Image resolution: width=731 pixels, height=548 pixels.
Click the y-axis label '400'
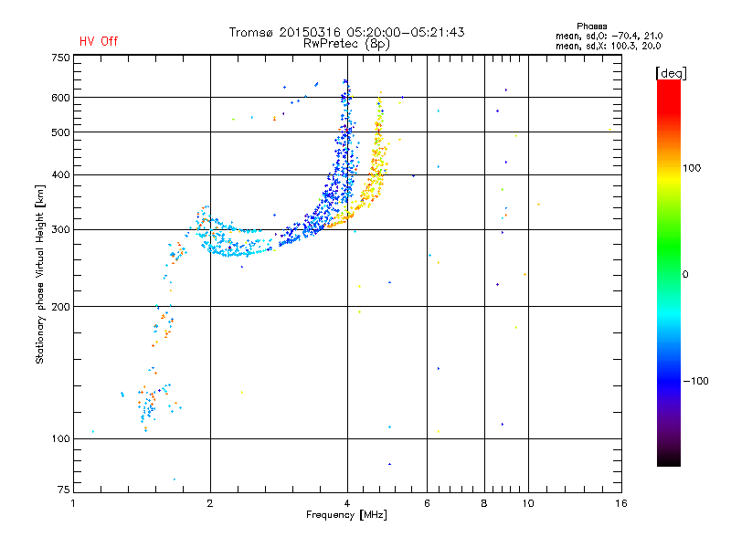(x=60, y=174)
